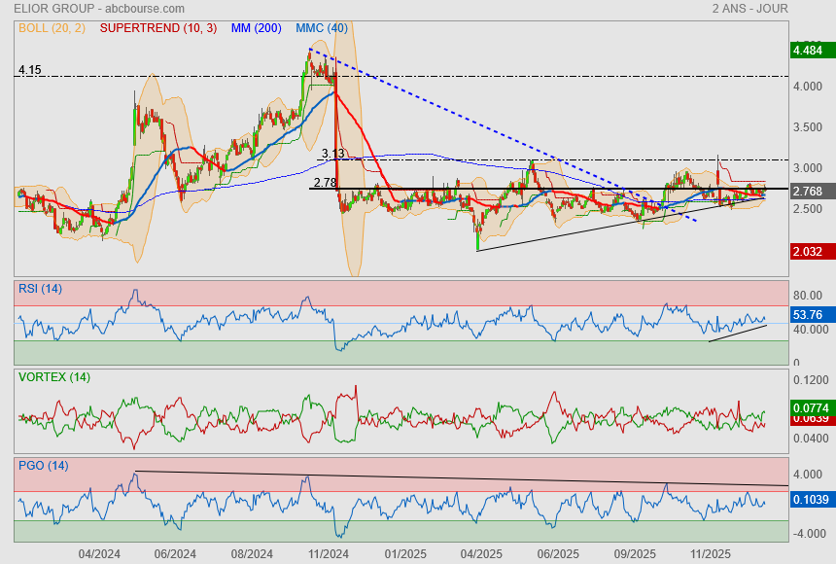
Task: Click the red 2.032 low price tag
Action: point(808,252)
